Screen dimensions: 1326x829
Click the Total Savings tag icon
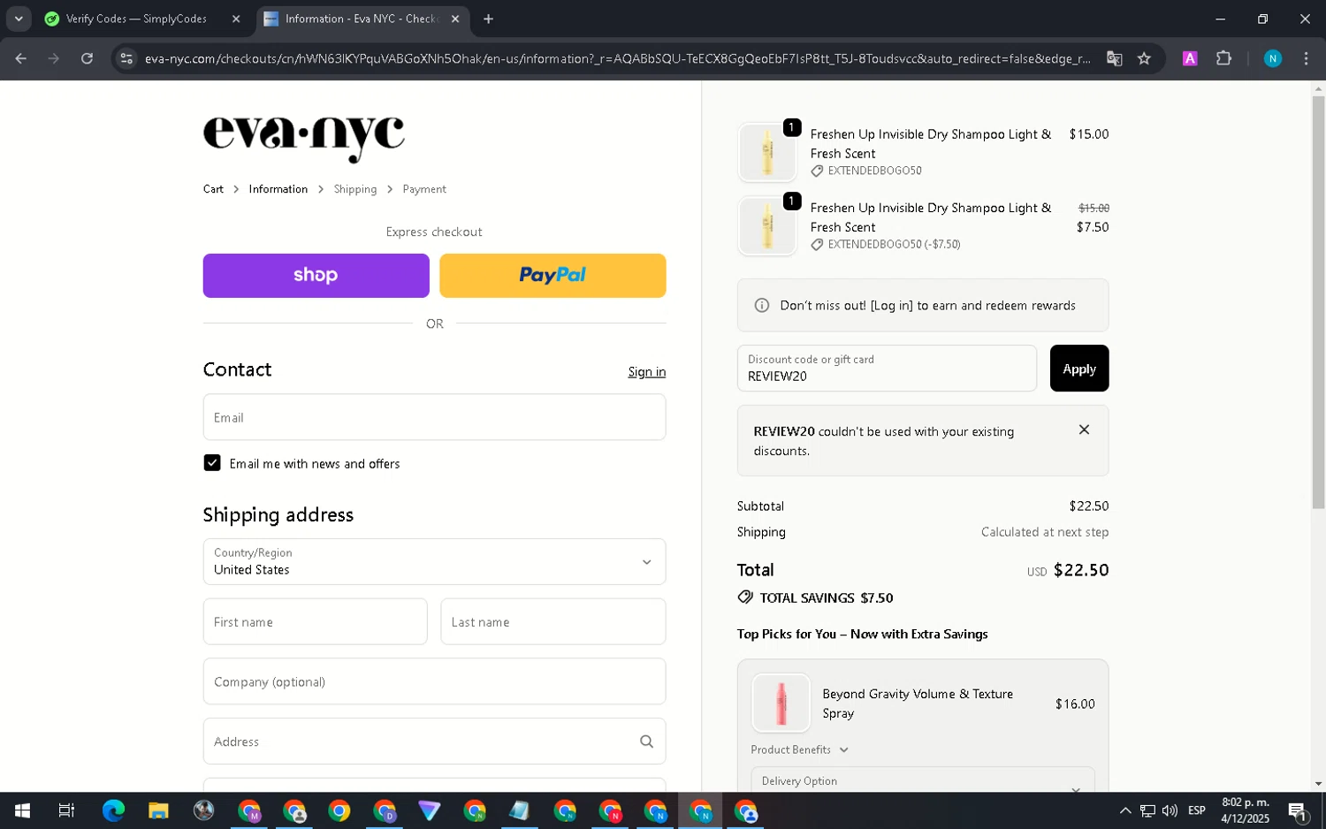coord(745,597)
